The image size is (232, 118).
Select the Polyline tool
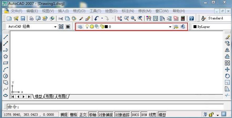(x=6, y=50)
